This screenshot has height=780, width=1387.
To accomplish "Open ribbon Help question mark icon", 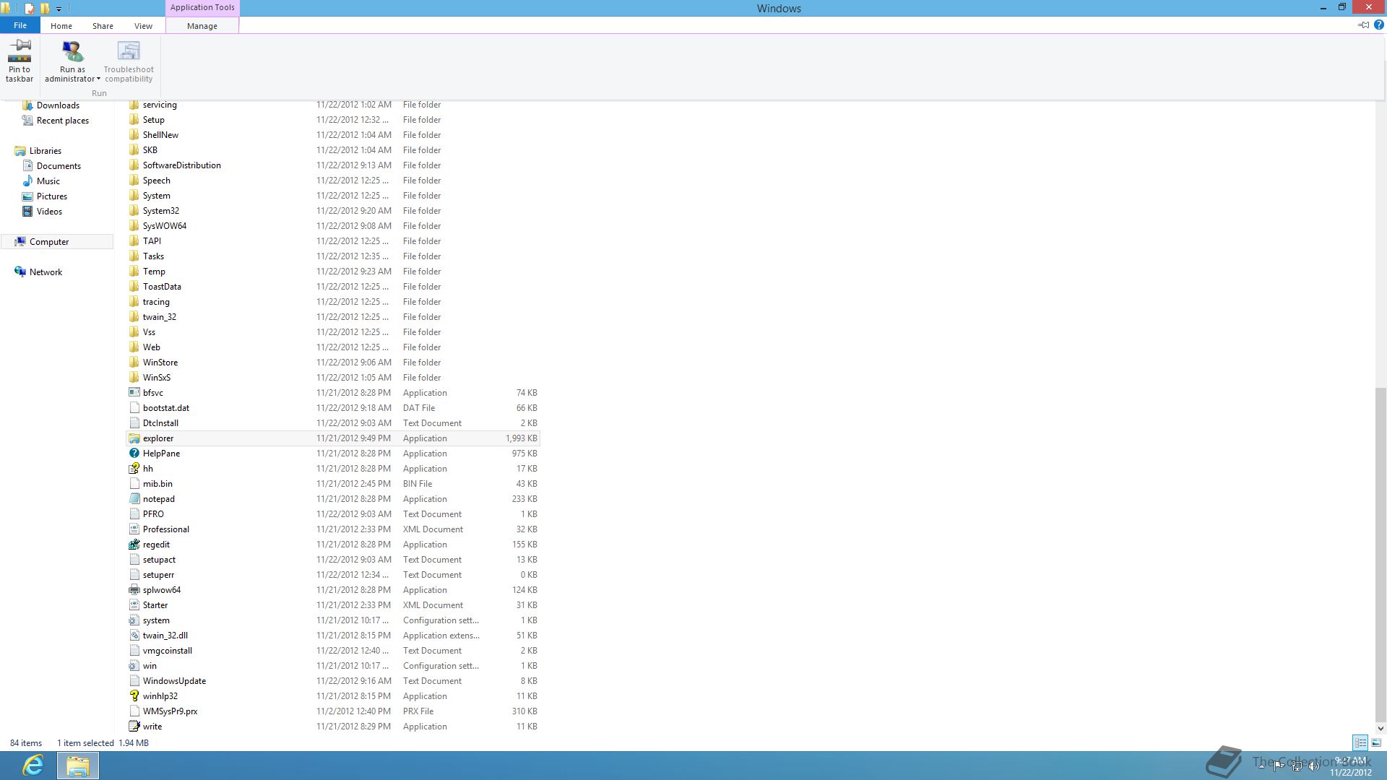I will tap(1378, 25).
